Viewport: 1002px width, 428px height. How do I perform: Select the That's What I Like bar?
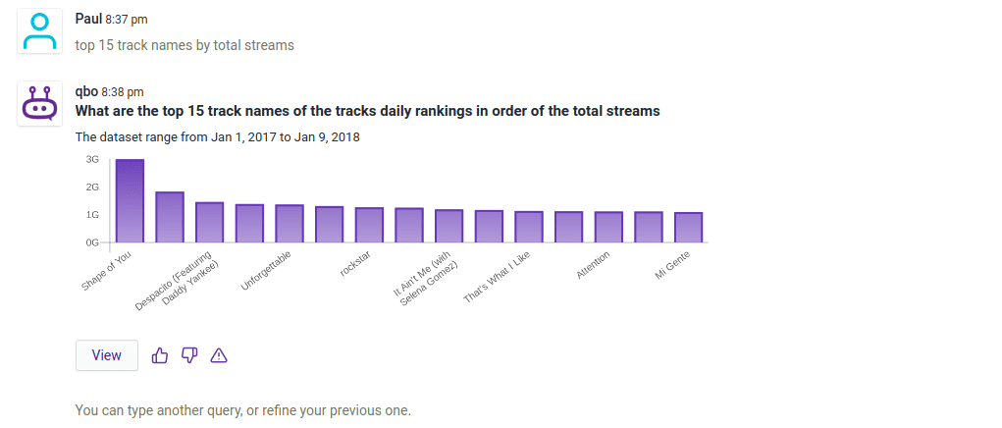(x=529, y=227)
